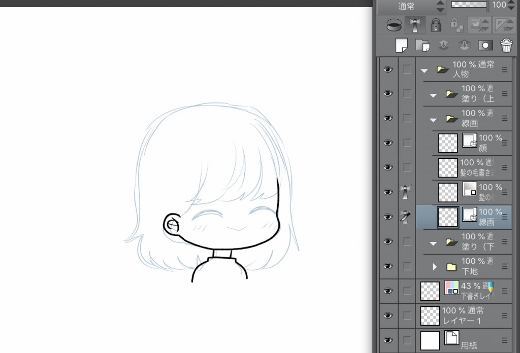Toggle the reference layer lighthouse icon
Screen dimensions: 520x353
click(415, 25)
